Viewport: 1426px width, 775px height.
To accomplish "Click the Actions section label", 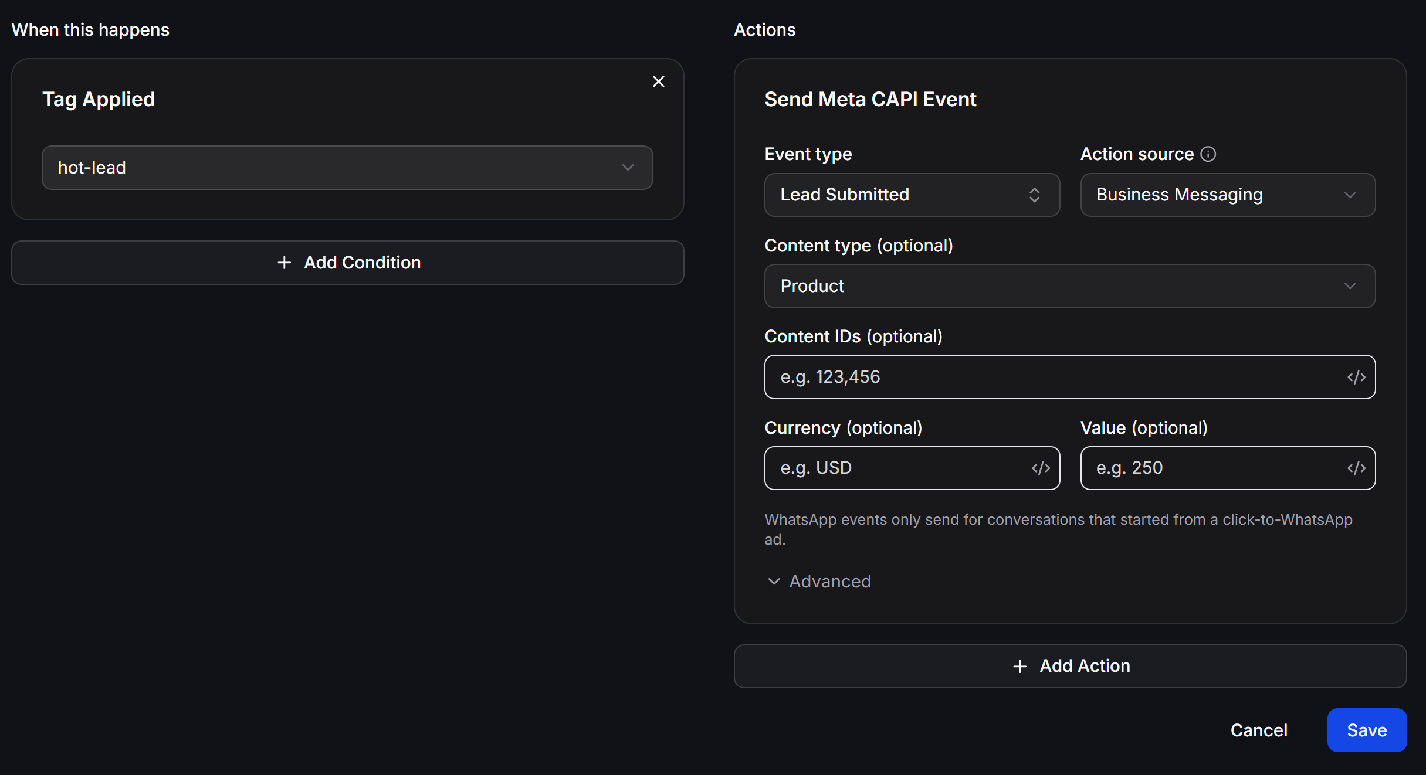I will tap(765, 30).
